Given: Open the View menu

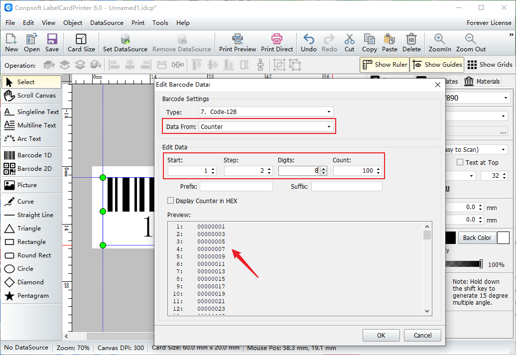Looking at the screenshot, I should pos(48,23).
